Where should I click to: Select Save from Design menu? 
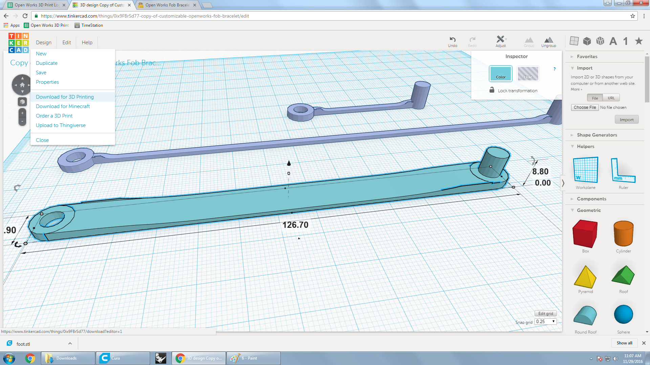[73, 73]
